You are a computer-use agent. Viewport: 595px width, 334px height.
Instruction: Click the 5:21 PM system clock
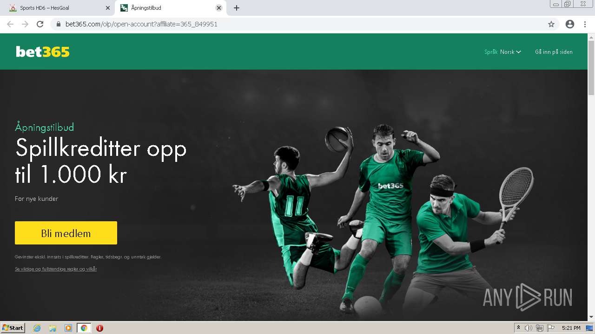tap(571, 328)
